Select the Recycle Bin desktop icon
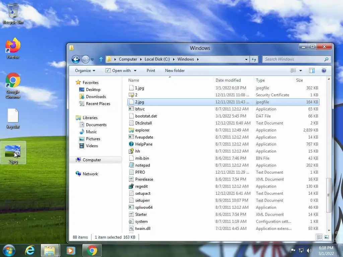Screen dimensions: 343x257 tap(13, 13)
